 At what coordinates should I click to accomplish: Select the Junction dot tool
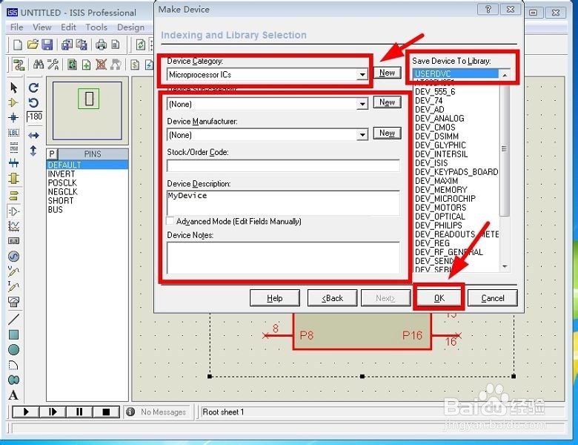coord(13,118)
